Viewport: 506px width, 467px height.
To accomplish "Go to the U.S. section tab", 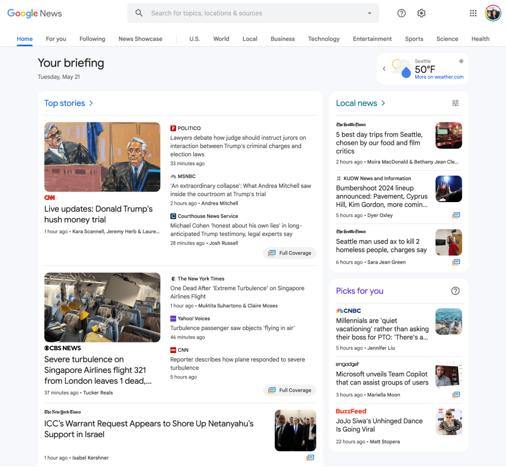I will click(x=194, y=39).
